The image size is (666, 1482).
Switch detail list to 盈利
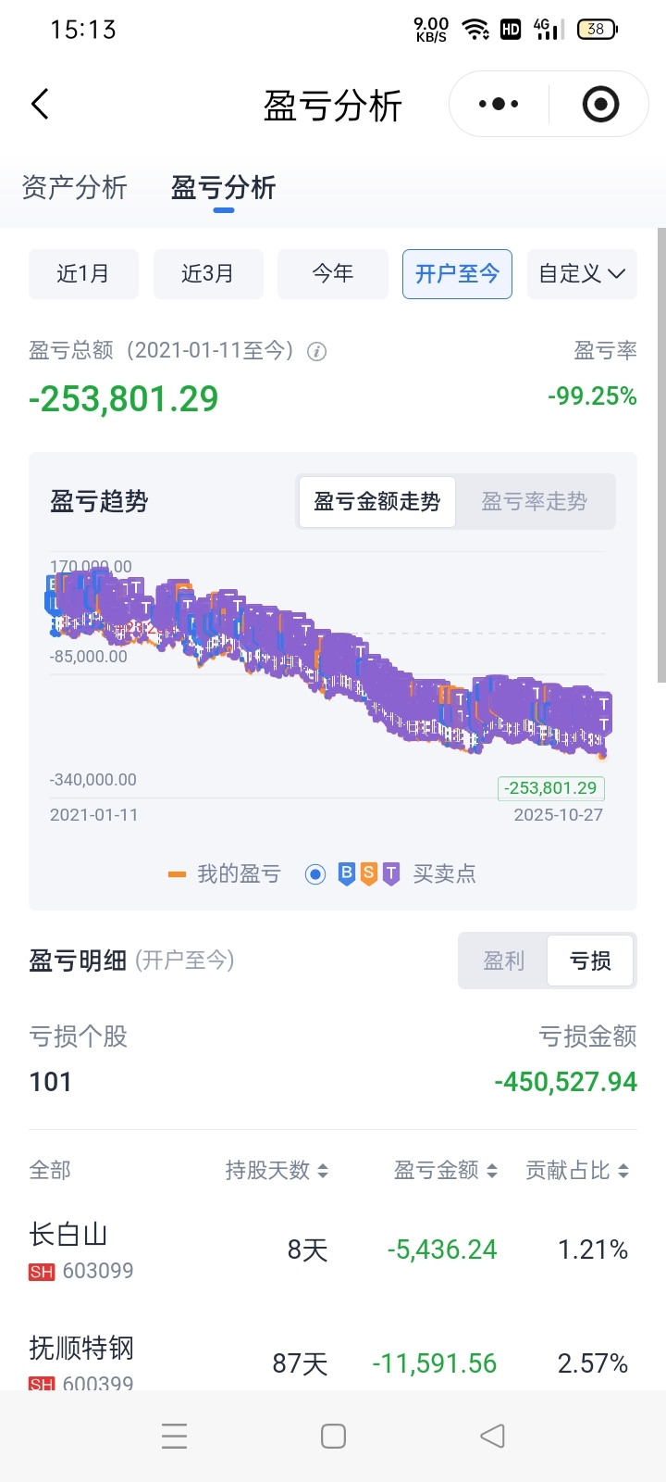(x=503, y=961)
